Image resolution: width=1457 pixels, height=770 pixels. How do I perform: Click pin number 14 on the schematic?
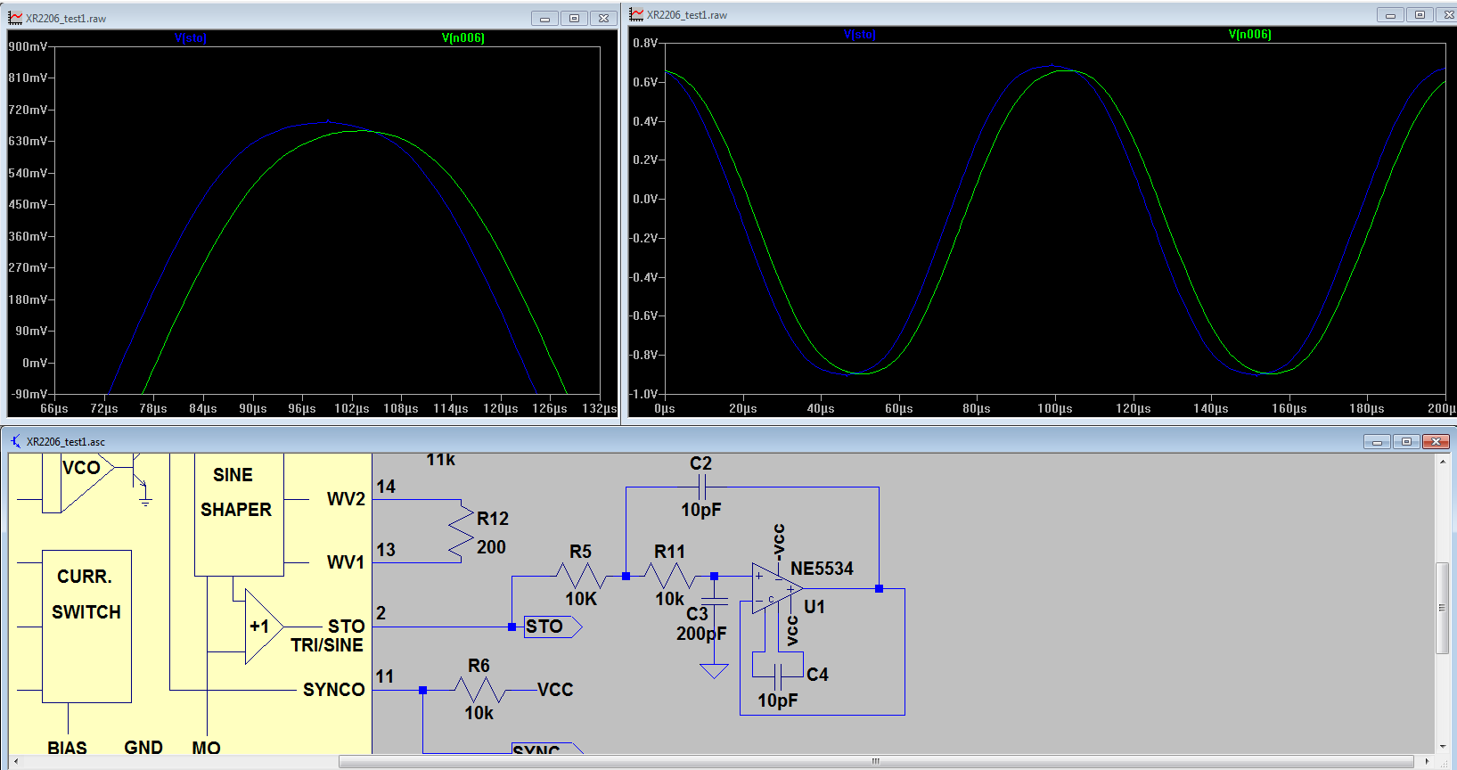point(386,487)
